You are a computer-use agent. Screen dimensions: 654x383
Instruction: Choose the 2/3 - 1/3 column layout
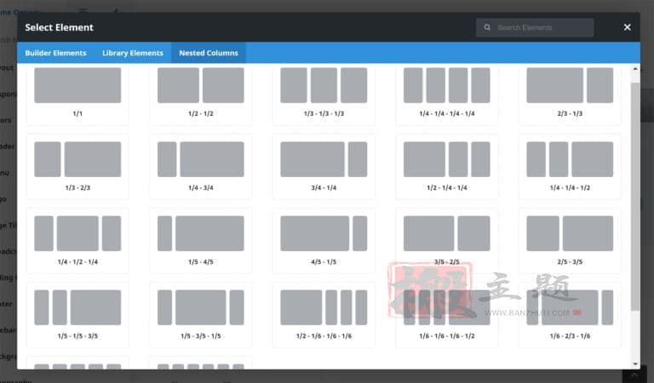[570, 94]
